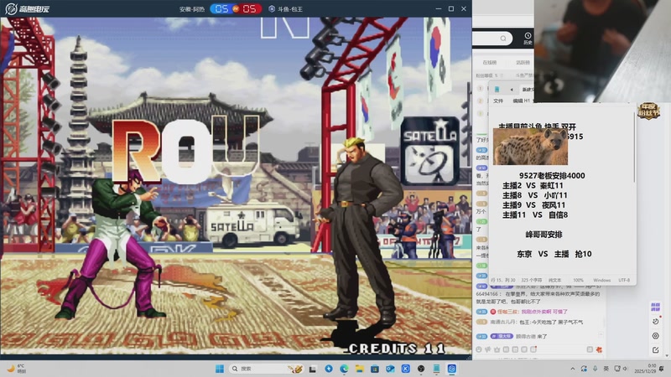Click the 嘉想电玩 logo in game window
This screenshot has height=377, width=671.
(28, 8)
